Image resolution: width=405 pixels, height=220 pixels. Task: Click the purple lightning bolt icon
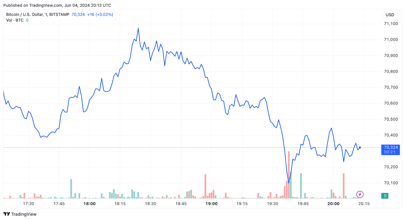coord(360,194)
